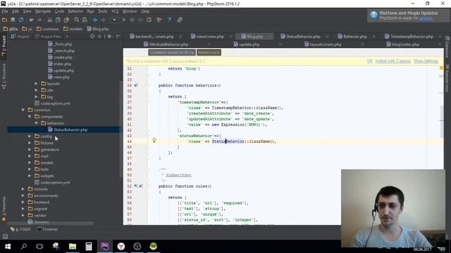Click the gutter icon on line 52
Image resolution: width=451 pixels, height=253 pixels.
(138, 186)
